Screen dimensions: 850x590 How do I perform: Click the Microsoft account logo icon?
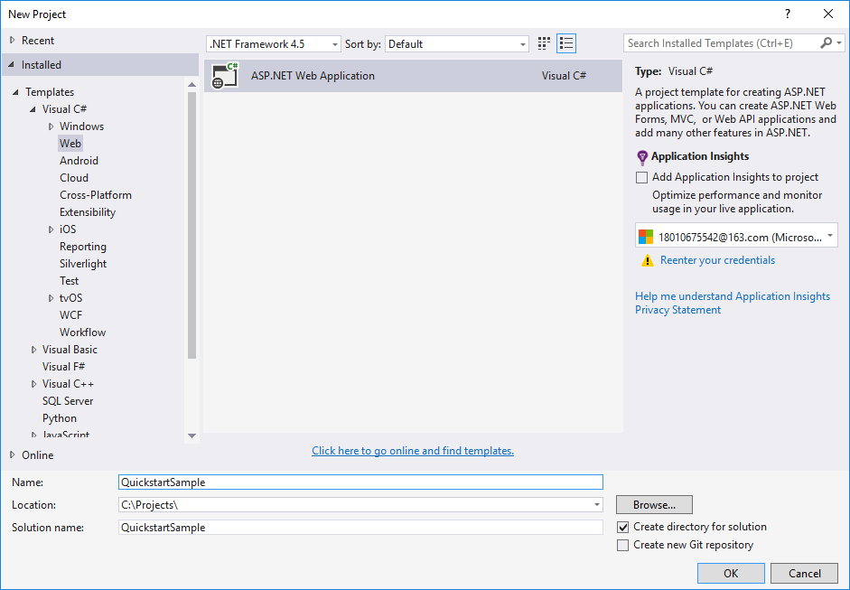(646, 237)
